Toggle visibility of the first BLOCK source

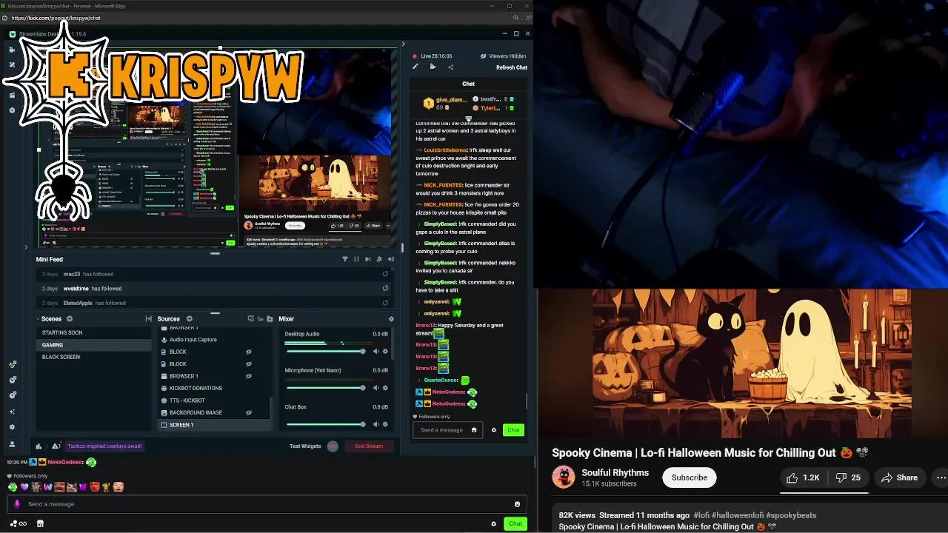point(249,352)
